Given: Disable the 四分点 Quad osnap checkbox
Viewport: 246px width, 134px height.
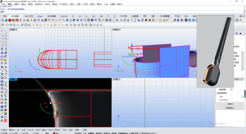Looking at the screenshot, I should point(54,130).
